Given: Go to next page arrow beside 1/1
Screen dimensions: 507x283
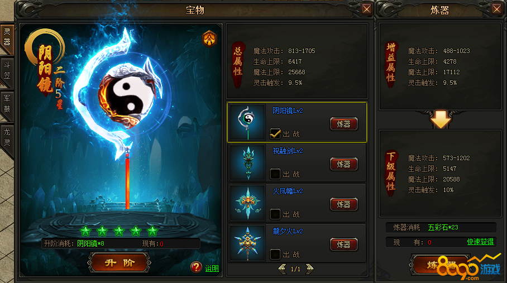Looking at the screenshot, I should 309,269.
